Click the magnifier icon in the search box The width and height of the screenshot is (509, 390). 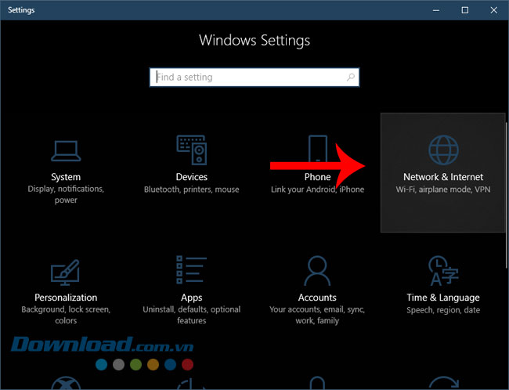coord(351,78)
